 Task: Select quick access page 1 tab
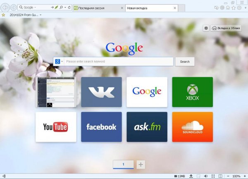(x=123, y=164)
